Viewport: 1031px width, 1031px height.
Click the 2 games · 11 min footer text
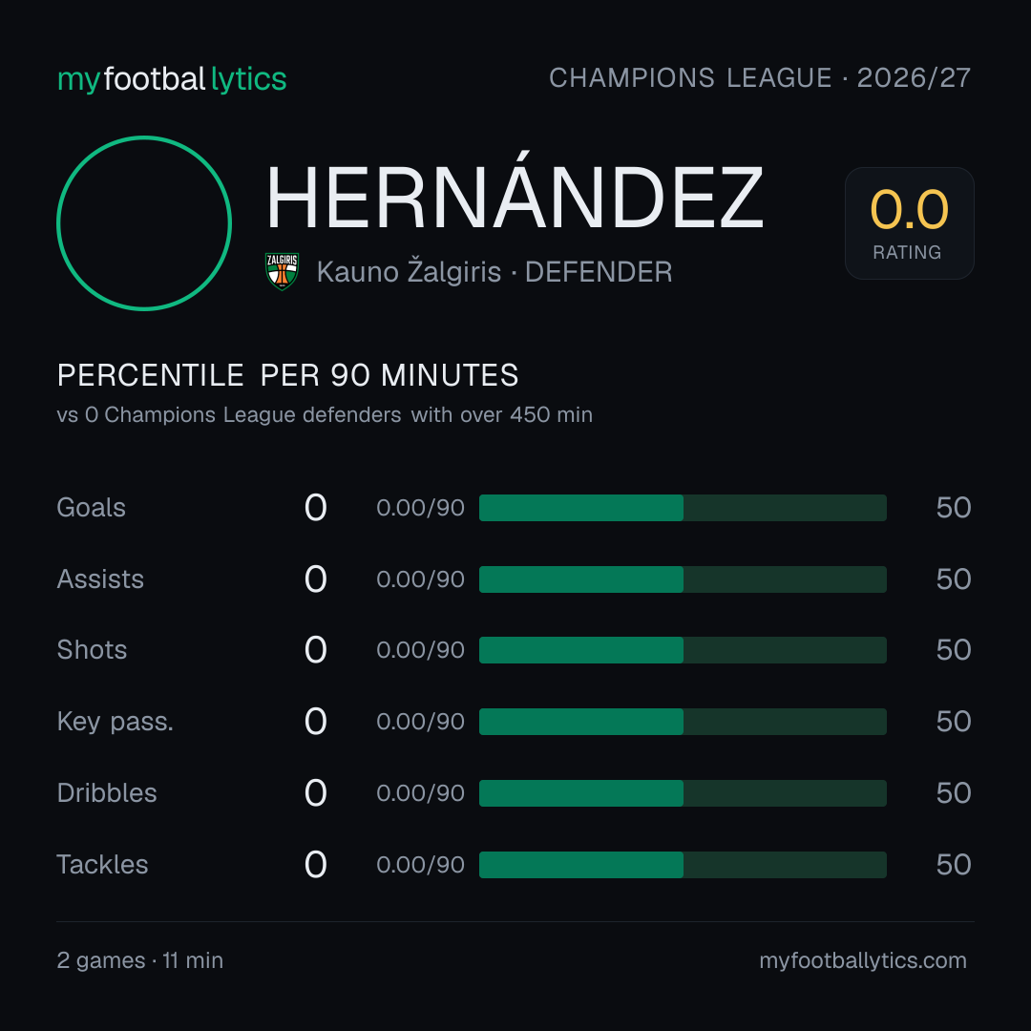click(140, 960)
